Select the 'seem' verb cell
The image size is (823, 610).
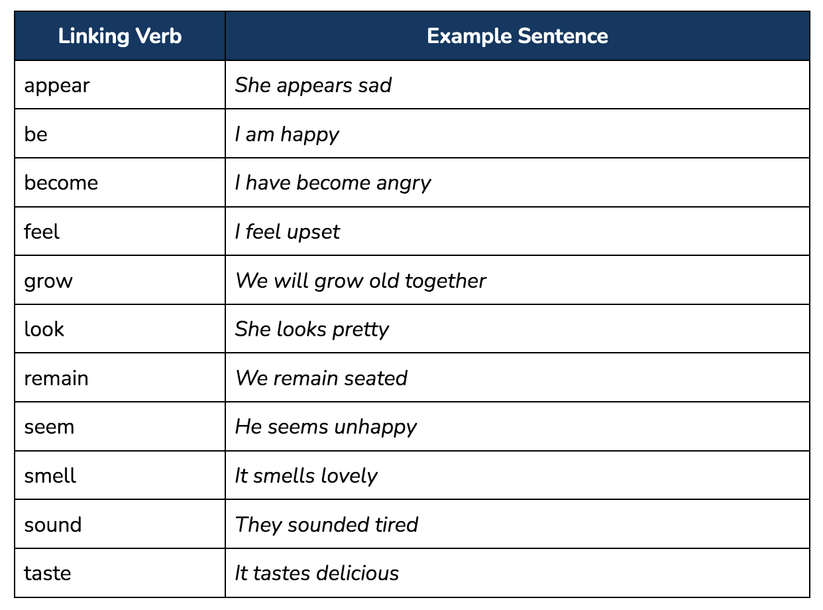click(120, 426)
